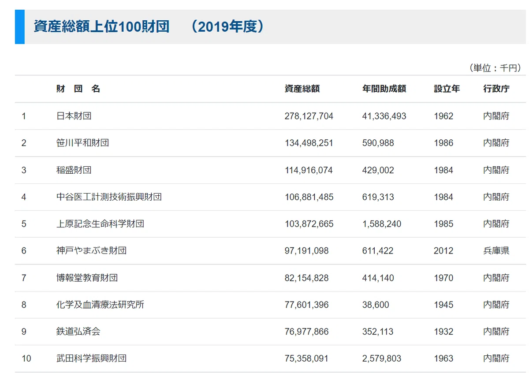
Task: Click the founding year 2012
Action: pyautogui.click(x=443, y=251)
